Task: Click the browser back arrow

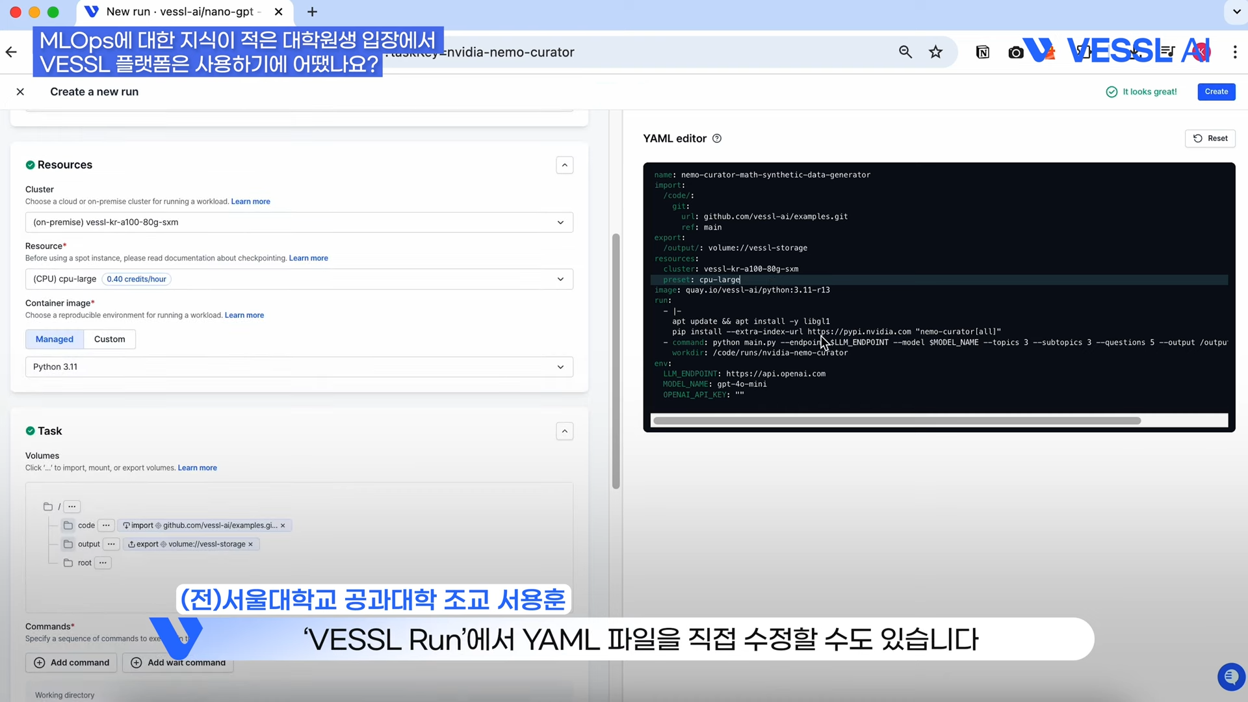Action: (x=11, y=52)
